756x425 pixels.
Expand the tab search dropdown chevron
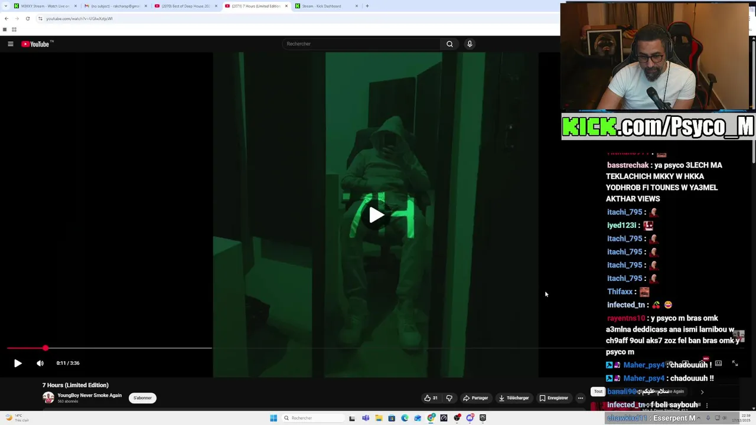(5, 6)
